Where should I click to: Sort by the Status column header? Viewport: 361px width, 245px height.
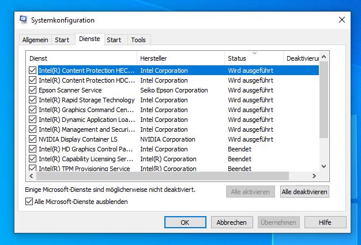pyautogui.click(x=254, y=58)
